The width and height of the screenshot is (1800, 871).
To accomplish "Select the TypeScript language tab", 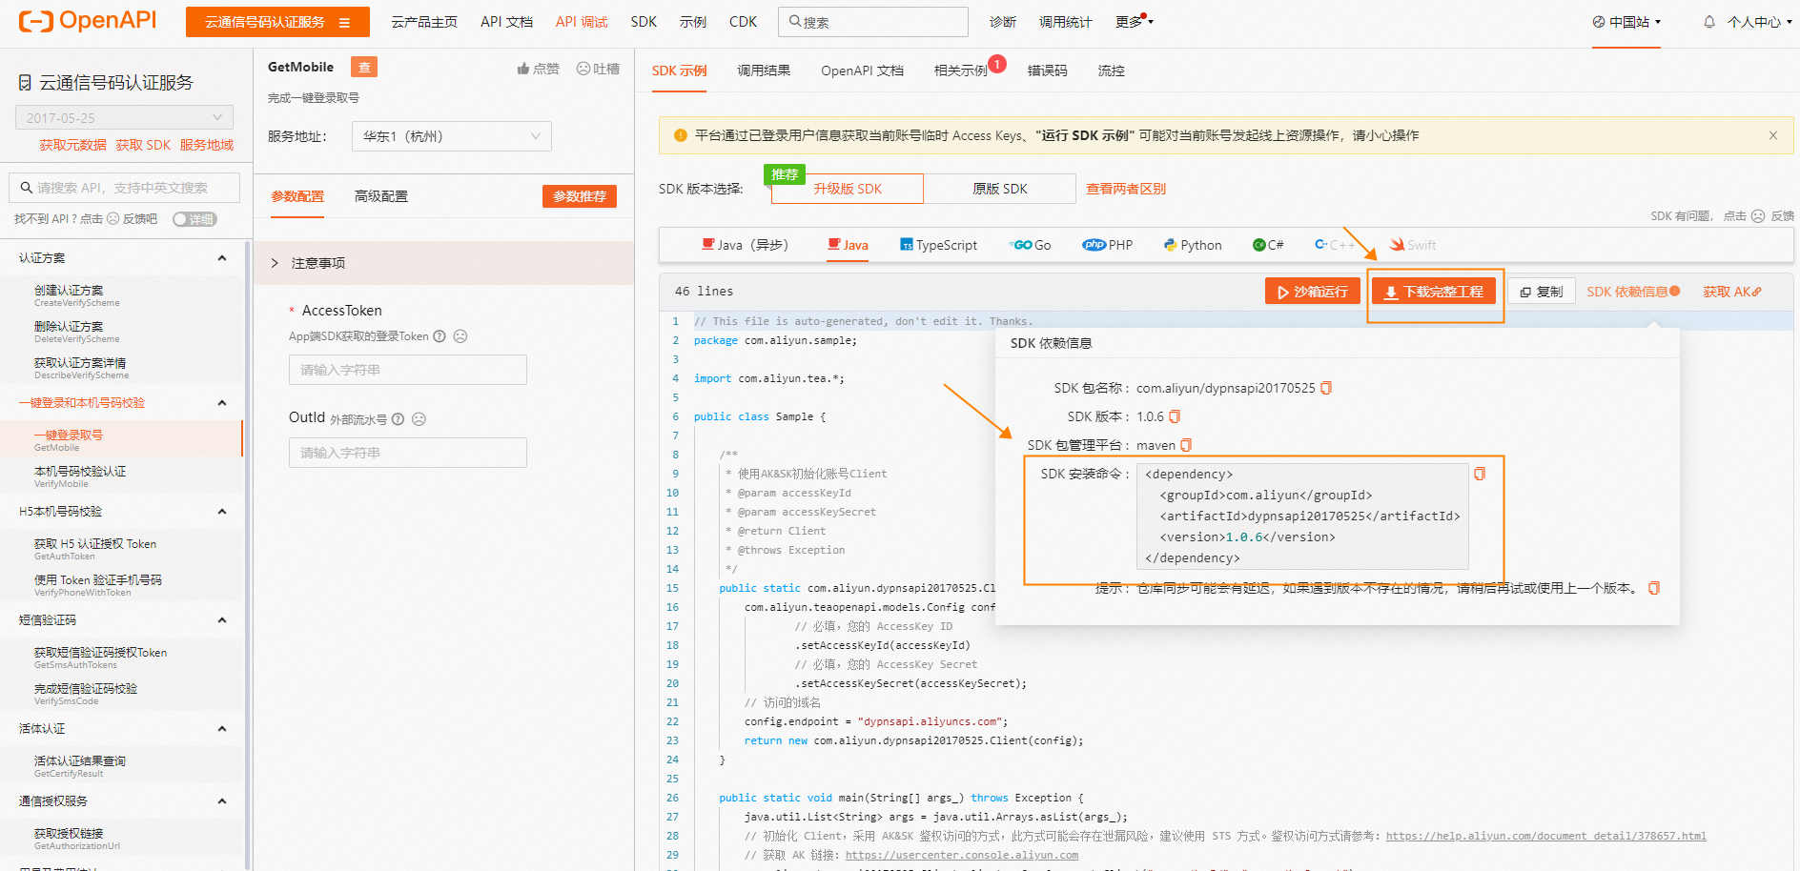I will [938, 245].
